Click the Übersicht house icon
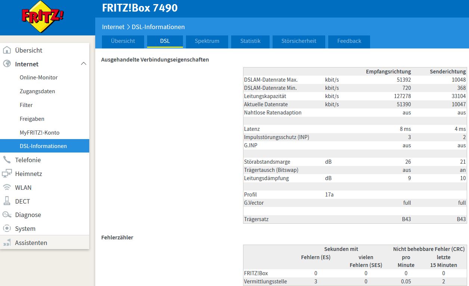469x286 pixels. pyautogui.click(x=7, y=50)
